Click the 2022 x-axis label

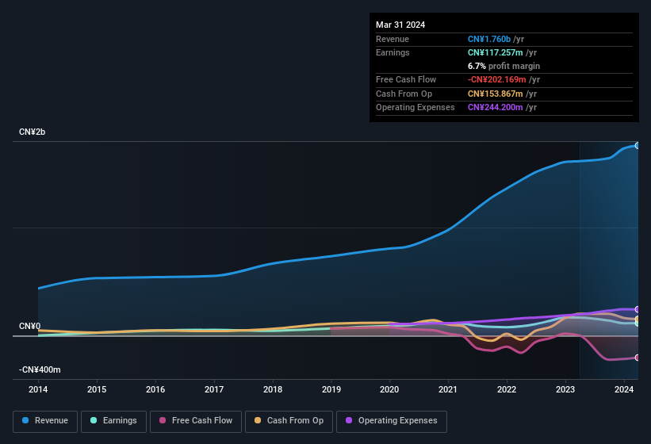click(507, 389)
